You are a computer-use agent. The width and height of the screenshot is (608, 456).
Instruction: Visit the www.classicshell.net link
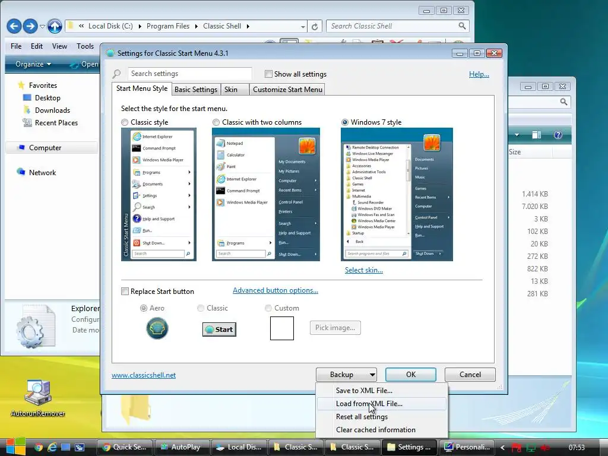click(144, 375)
